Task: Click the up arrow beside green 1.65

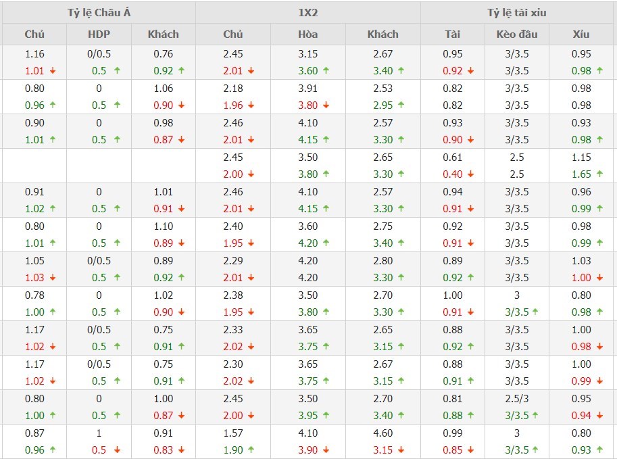Action: coord(598,174)
